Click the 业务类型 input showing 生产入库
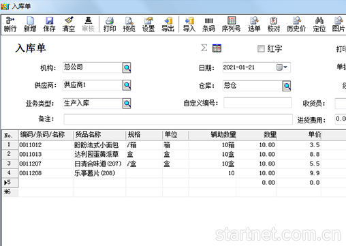Viewport: 346px width, 246px height. click(x=93, y=104)
